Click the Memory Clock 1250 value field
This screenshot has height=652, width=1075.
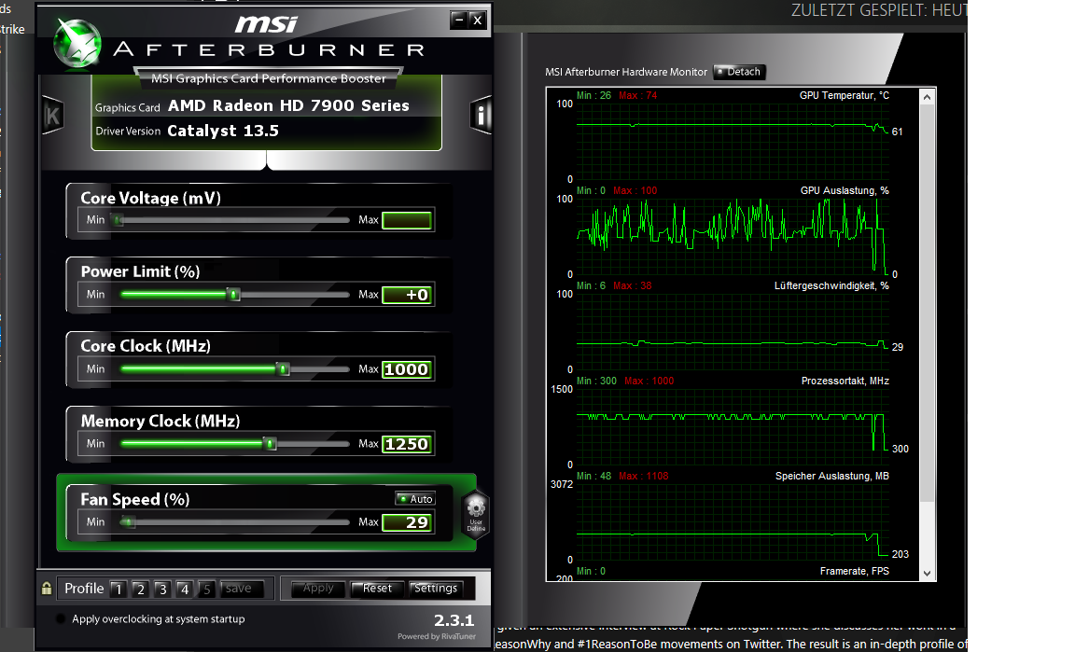pyautogui.click(x=407, y=444)
